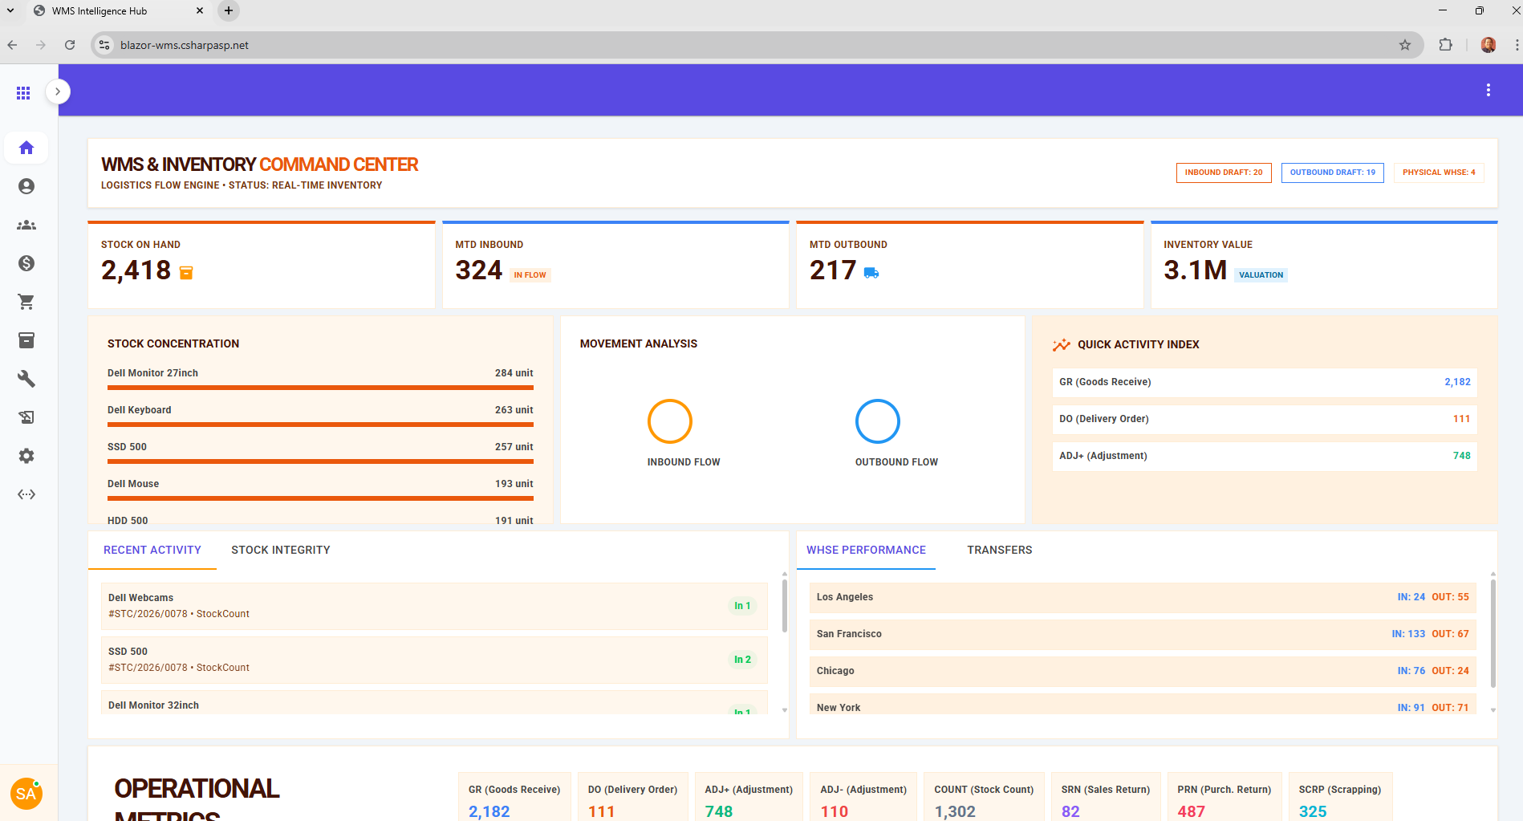Click the Inbound Flow circular gauge
This screenshot has height=821, width=1523.
point(669,421)
